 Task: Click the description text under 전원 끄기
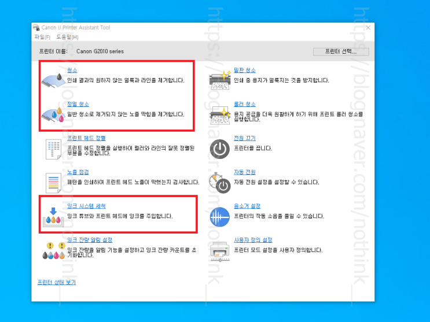tap(253, 148)
